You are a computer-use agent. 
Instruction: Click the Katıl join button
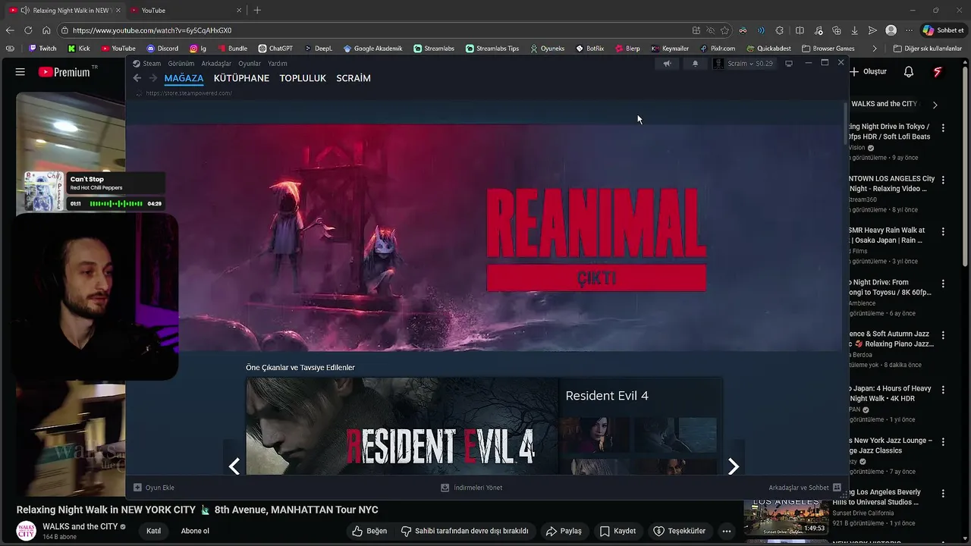[x=153, y=531]
